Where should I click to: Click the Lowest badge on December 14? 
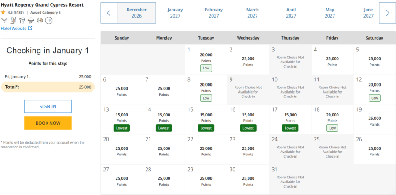(164, 128)
